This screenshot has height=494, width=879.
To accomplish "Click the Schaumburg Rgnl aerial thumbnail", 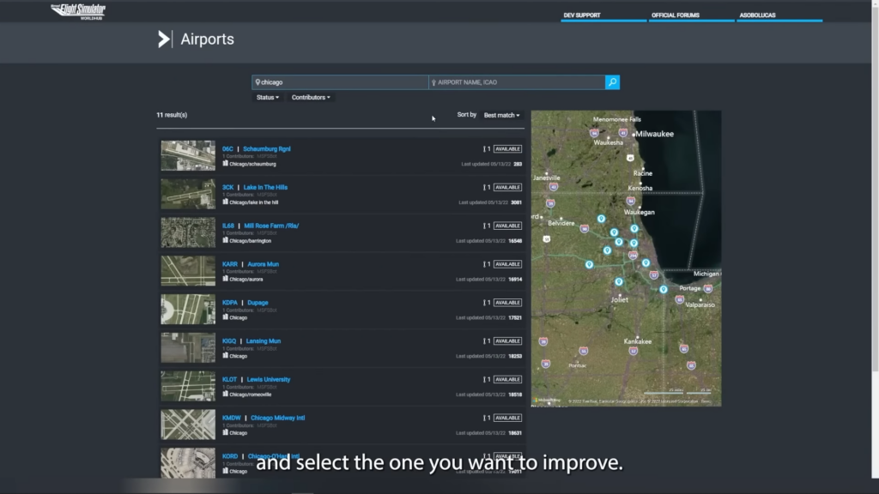I will click(x=188, y=155).
